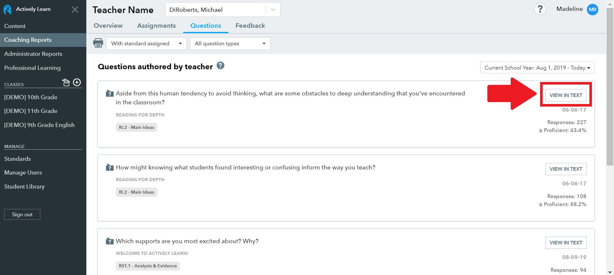Image resolution: width=614 pixels, height=275 pixels.
Task: Open the 'With standard assigned' filter dropdown
Action: tap(146, 44)
